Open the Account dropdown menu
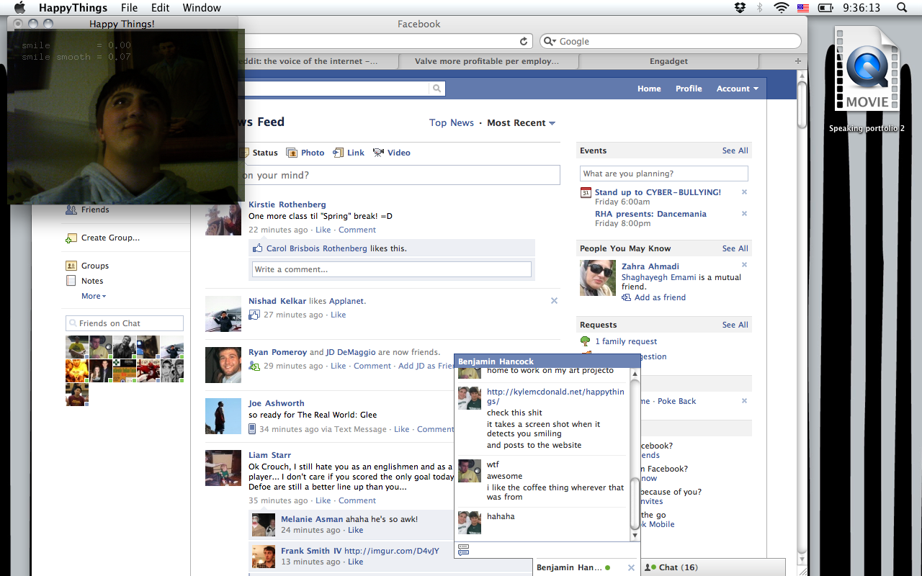 737,89
